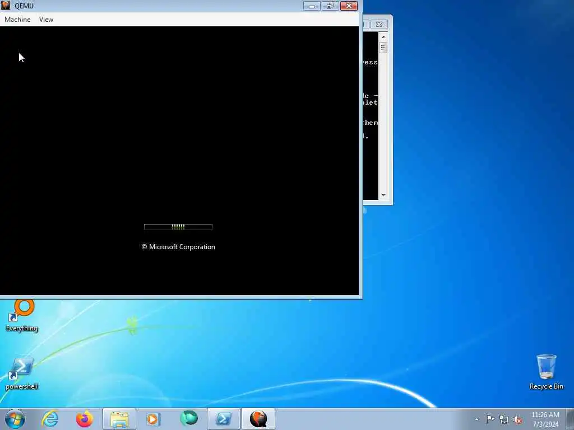This screenshot has height=430, width=574.
Task: Minimize the QEMU window
Action: 312,6
